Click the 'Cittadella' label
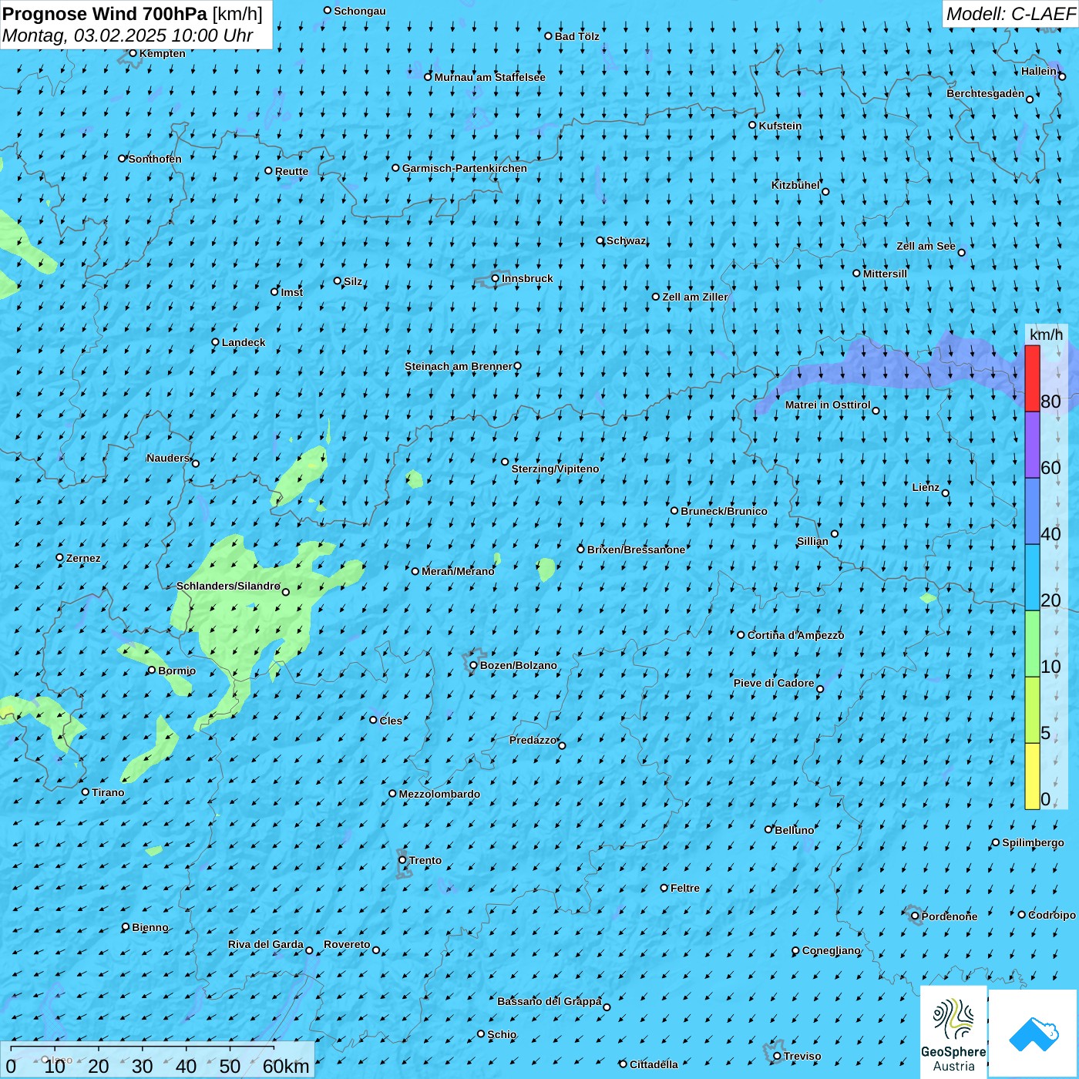 tap(654, 1064)
